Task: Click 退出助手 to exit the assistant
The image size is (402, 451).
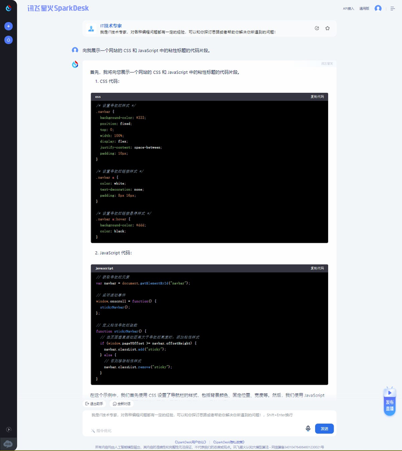Action: pyautogui.click(x=94, y=404)
